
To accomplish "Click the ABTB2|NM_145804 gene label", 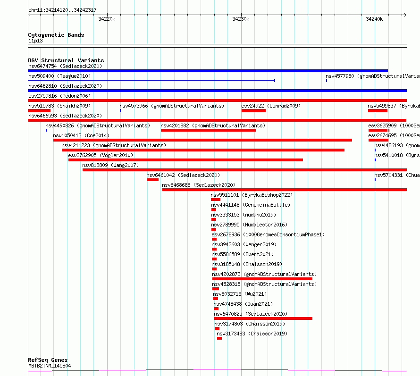I will pyautogui.click(x=50, y=366).
